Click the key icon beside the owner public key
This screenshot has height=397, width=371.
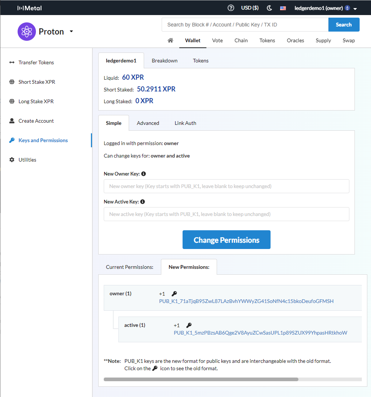click(x=174, y=293)
